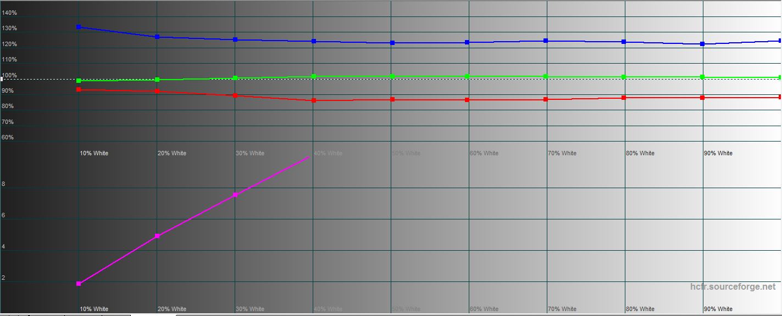The height and width of the screenshot is (316, 782).
Task: Click the red marker at 20% White
Action: click(157, 91)
